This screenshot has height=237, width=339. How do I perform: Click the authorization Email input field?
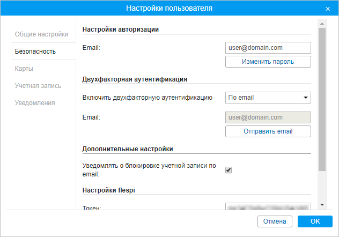tap(268, 48)
